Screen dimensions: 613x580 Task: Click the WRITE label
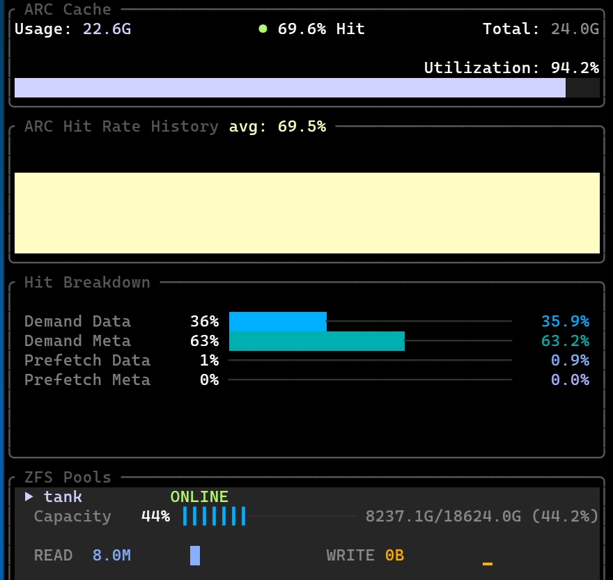350,556
